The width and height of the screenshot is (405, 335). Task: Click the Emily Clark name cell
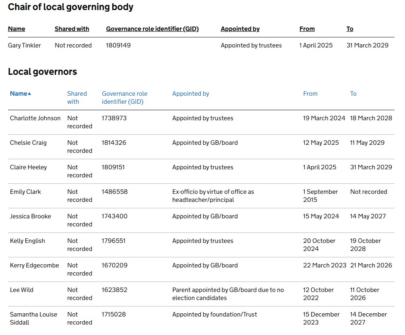(x=25, y=192)
